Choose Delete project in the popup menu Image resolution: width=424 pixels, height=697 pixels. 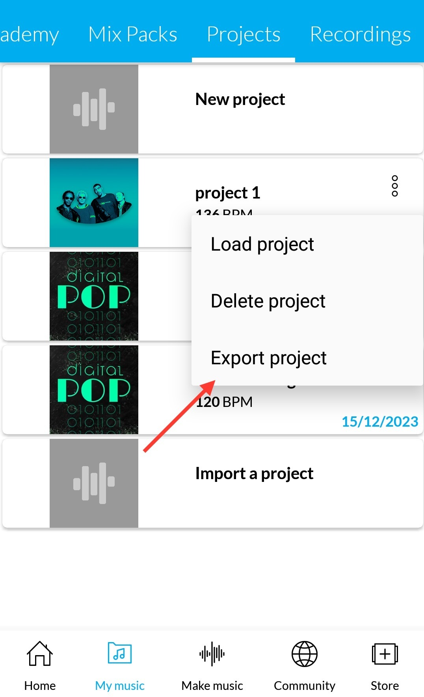(x=268, y=301)
